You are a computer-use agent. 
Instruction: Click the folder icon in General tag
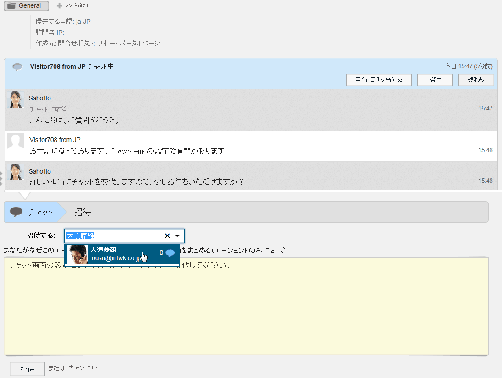[11, 6]
